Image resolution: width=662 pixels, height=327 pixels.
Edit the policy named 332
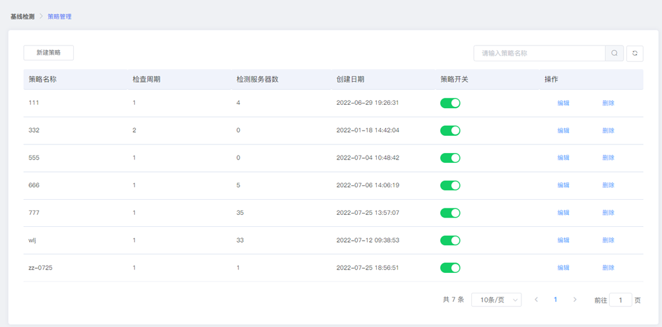[x=563, y=131]
